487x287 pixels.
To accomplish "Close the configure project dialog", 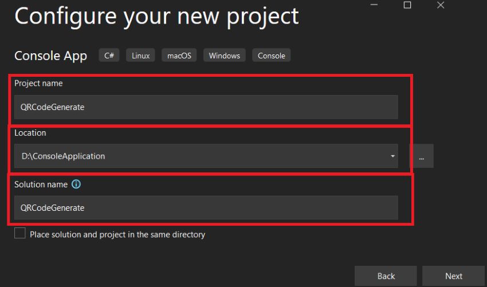I will pos(441,5).
